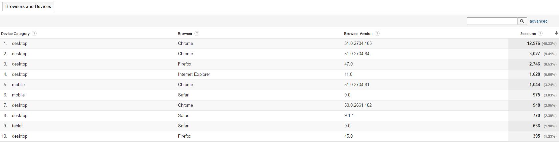This screenshot has width=559, height=142.
Task: Open Browser Version help question icon
Action: (377, 34)
